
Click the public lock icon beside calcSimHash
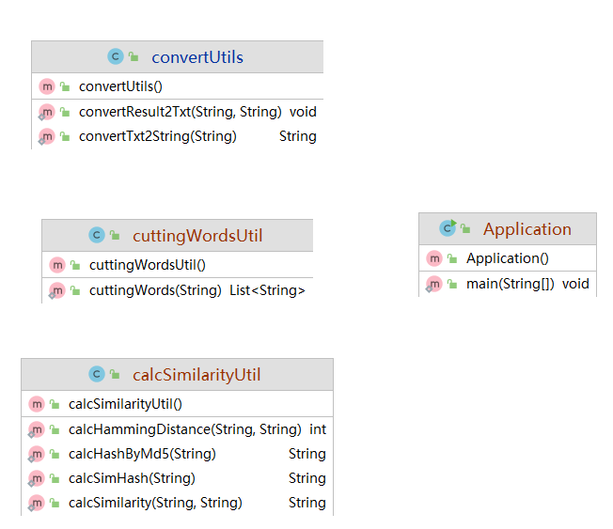(x=55, y=478)
